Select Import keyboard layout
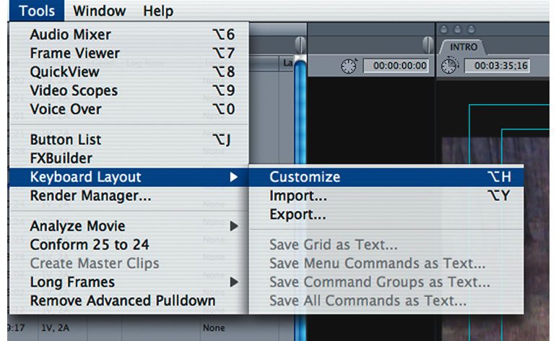Viewport: 556px width, 341px height. [x=298, y=196]
